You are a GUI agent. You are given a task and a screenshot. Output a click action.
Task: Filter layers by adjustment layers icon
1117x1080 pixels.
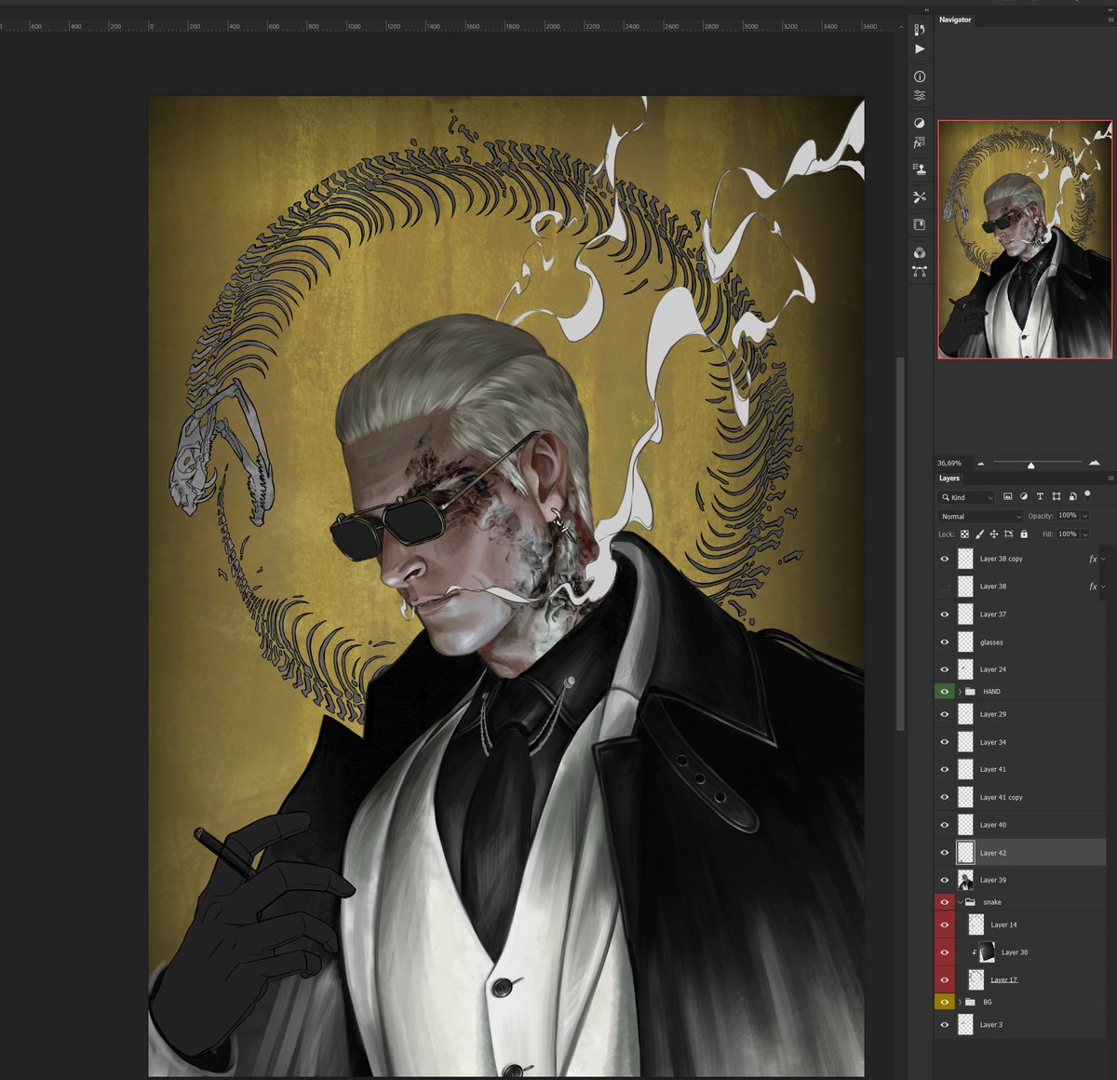click(1024, 497)
